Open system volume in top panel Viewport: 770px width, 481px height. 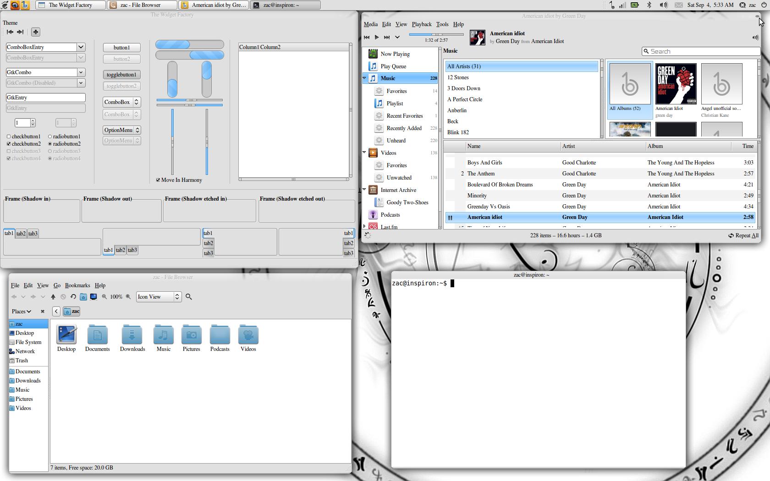point(663,5)
